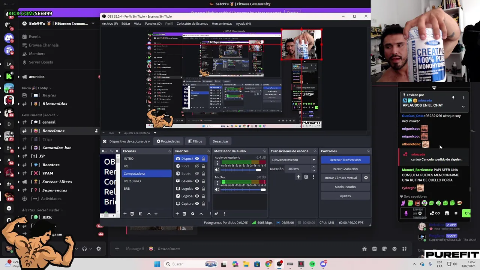
Task: Add a new source with the plus icon in Fuentes
Action: tap(177, 214)
